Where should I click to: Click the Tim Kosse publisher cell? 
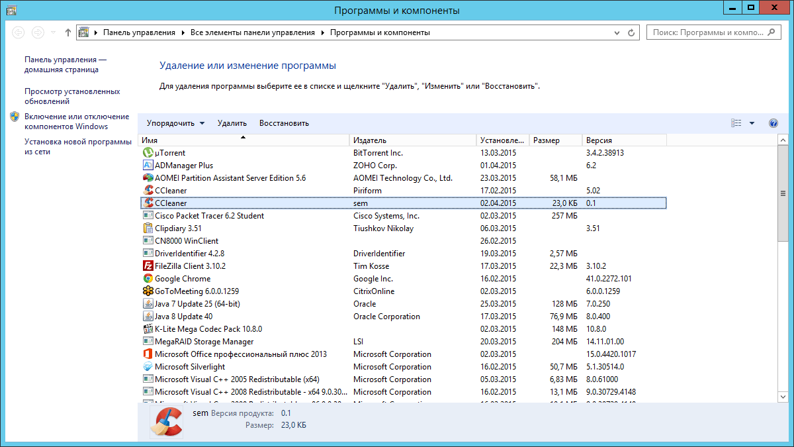click(x=371, y=266)
